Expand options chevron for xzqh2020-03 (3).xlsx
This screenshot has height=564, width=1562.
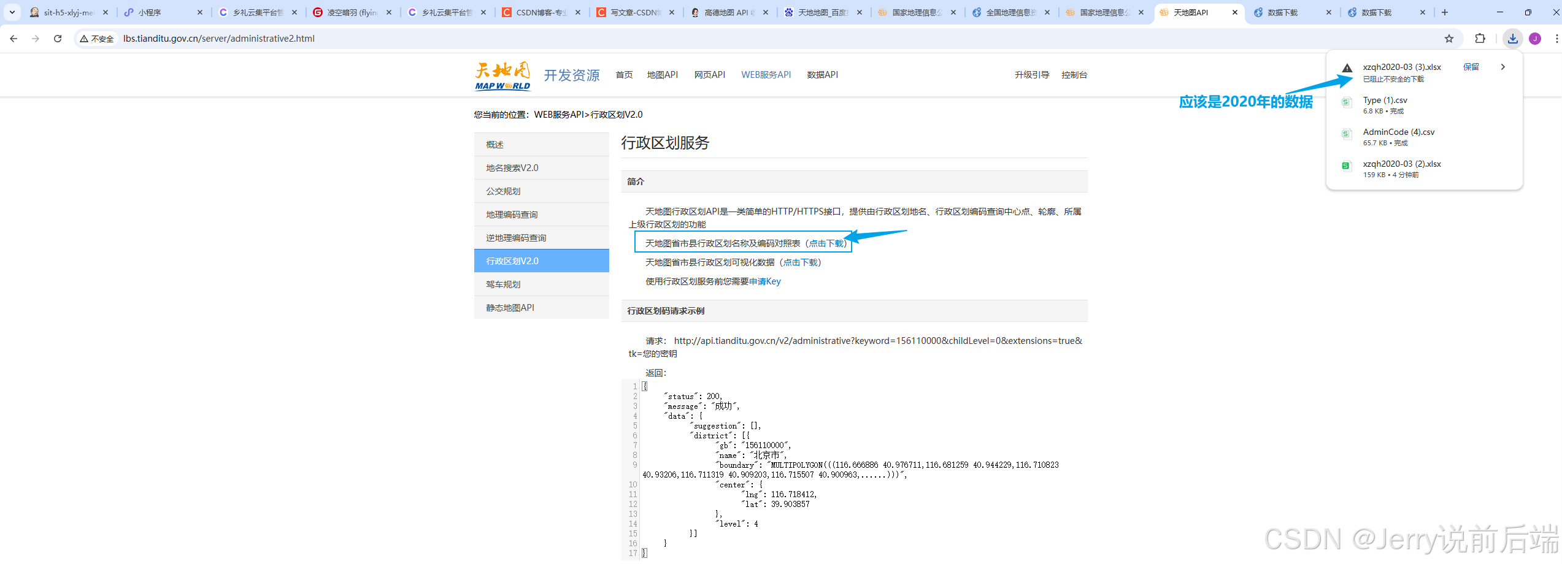point(1503,67)
